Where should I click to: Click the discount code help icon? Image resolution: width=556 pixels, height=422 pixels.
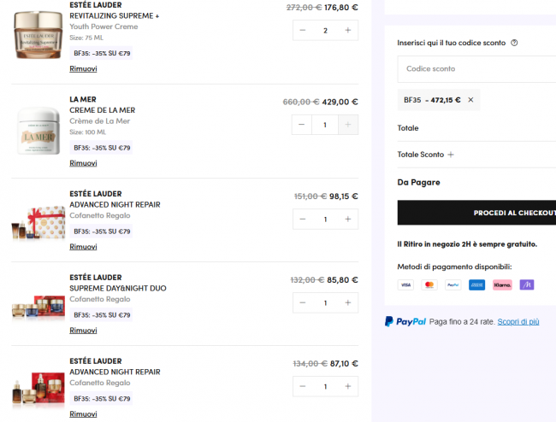514,43
